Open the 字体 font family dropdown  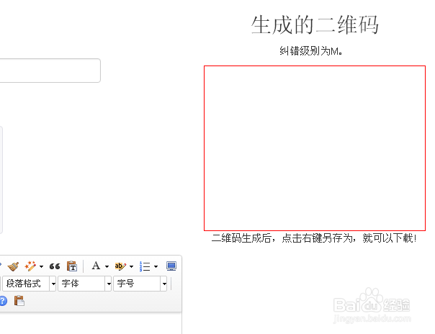point(84,284)
